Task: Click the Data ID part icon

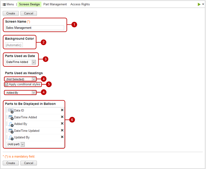Action: pyautogui.click(x=11, y=111)
